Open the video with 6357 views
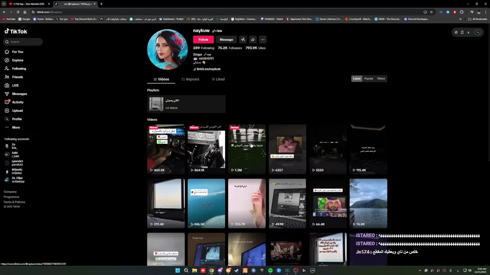This screenshot has width=490, height=275. [x=287, y=149]
